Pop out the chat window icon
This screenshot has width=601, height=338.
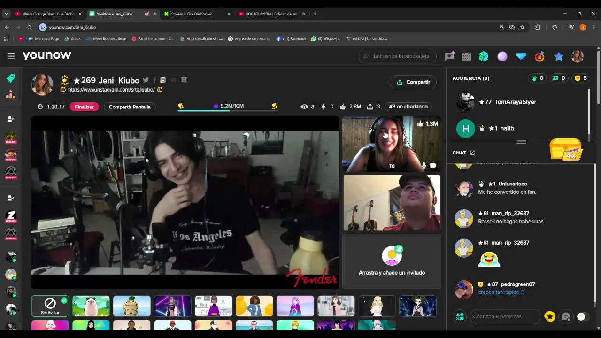pos(472,153)
